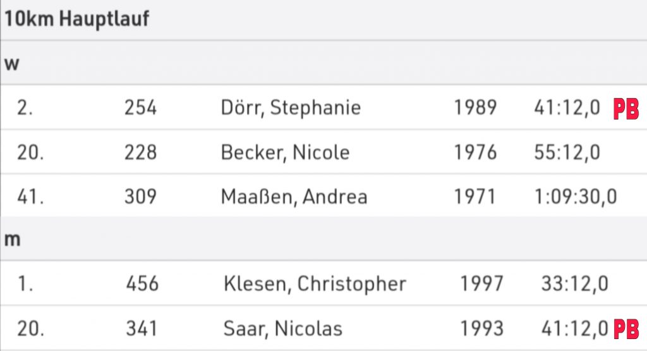Select the finish time 33:12,0
This screenshot has height=351, width=647.
pos(574,284)
